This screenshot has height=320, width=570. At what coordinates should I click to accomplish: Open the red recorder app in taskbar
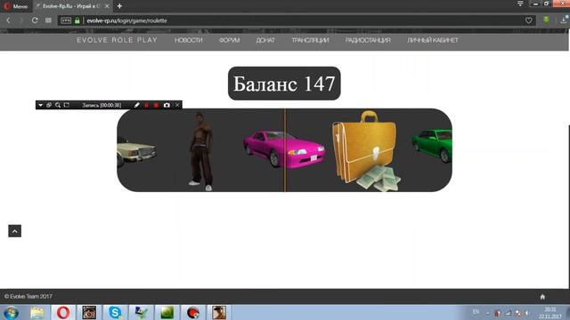(x=193, y=312)
